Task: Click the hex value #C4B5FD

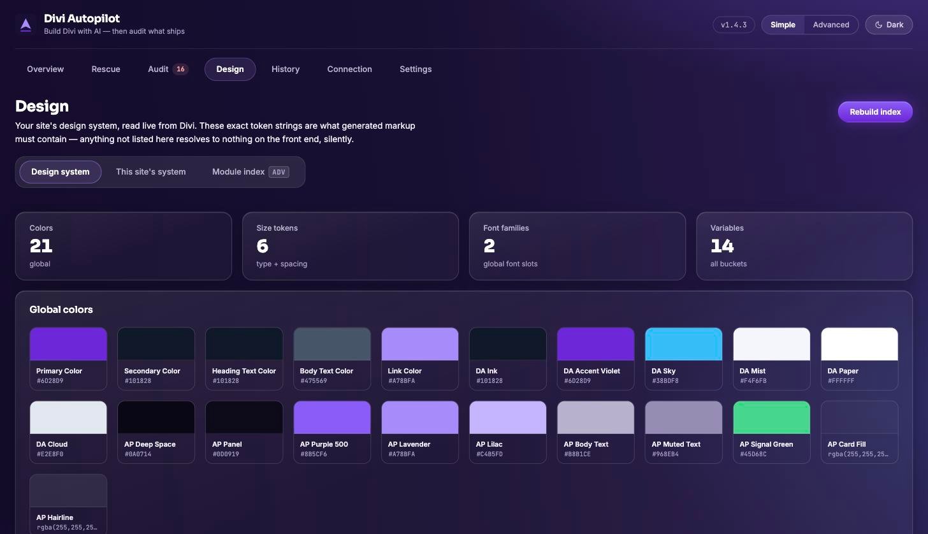Action: pos(489,454)
